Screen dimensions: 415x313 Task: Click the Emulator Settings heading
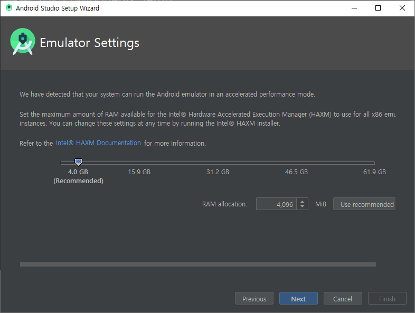coord(89,43)
